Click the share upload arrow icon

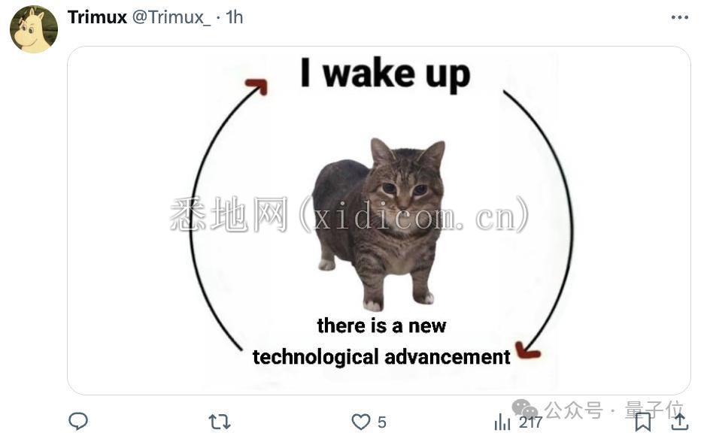679,422
